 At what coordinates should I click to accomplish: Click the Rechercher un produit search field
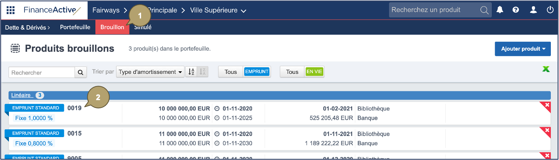(435, 10)
